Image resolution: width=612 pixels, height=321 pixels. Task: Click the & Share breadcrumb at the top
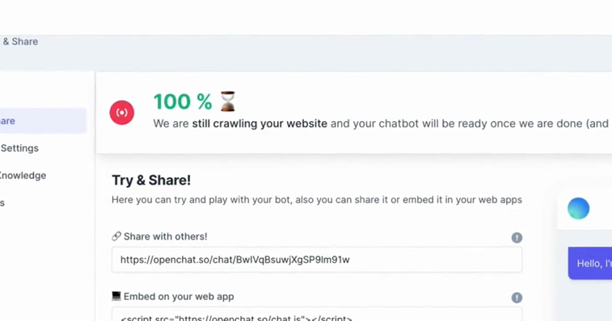click(19, 41)
